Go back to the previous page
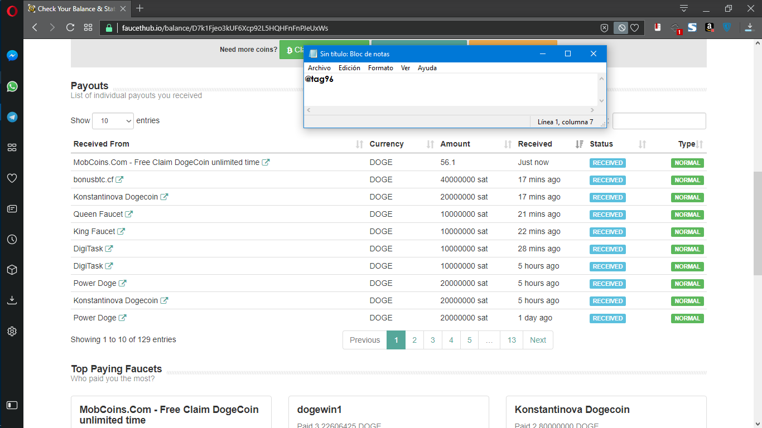The image size is (762, 428). point(35,27)
